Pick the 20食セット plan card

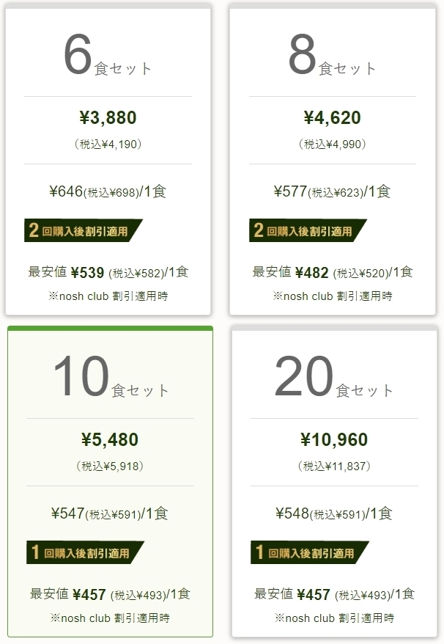click(334, 481)
